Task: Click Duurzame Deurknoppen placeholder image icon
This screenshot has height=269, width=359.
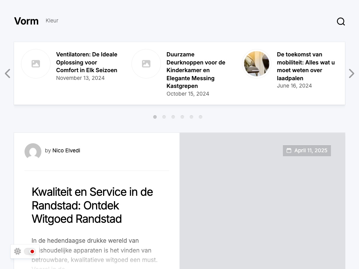Action: pos(146,64)
